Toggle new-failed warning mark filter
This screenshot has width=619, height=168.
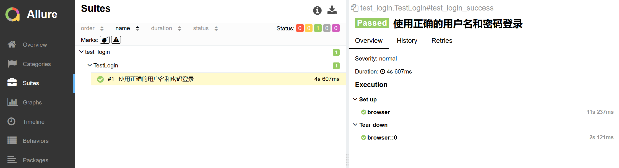(116, 40)
